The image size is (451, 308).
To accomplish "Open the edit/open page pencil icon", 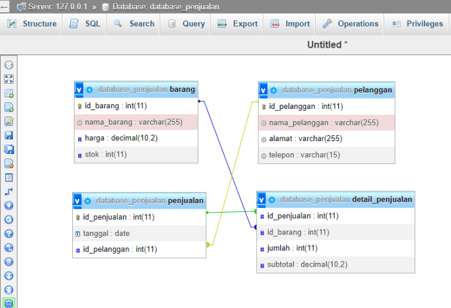I will click(8, 121).
